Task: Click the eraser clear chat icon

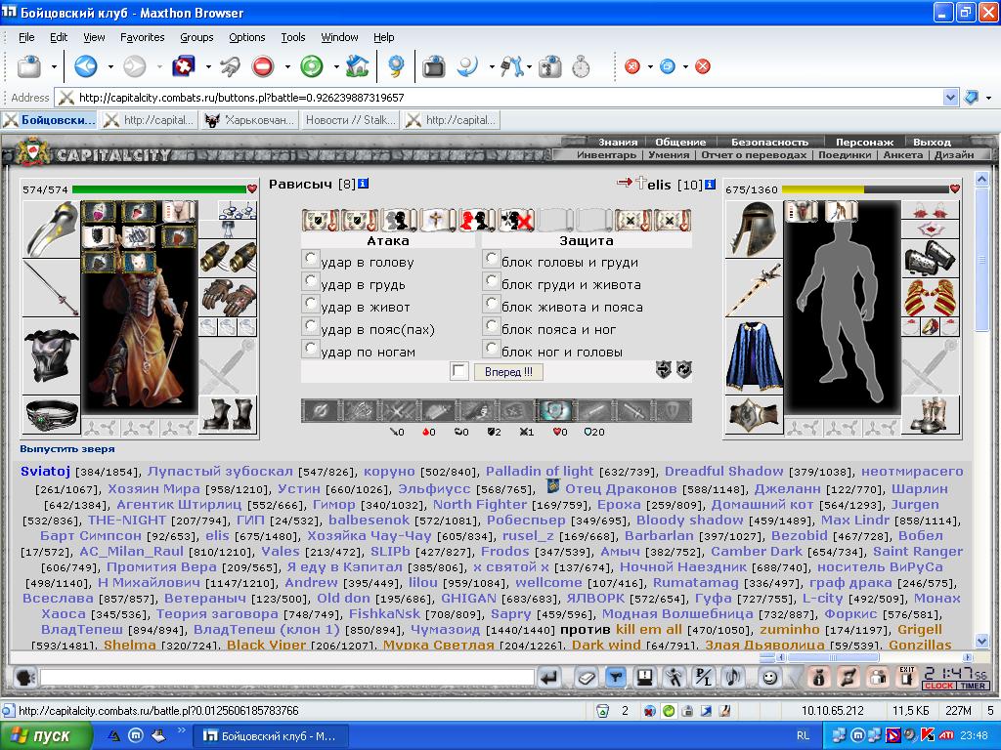Action: (587, 678)
